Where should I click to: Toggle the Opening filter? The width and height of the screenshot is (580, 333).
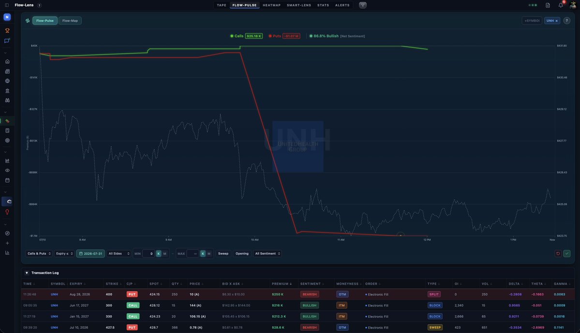click(242, 254)
